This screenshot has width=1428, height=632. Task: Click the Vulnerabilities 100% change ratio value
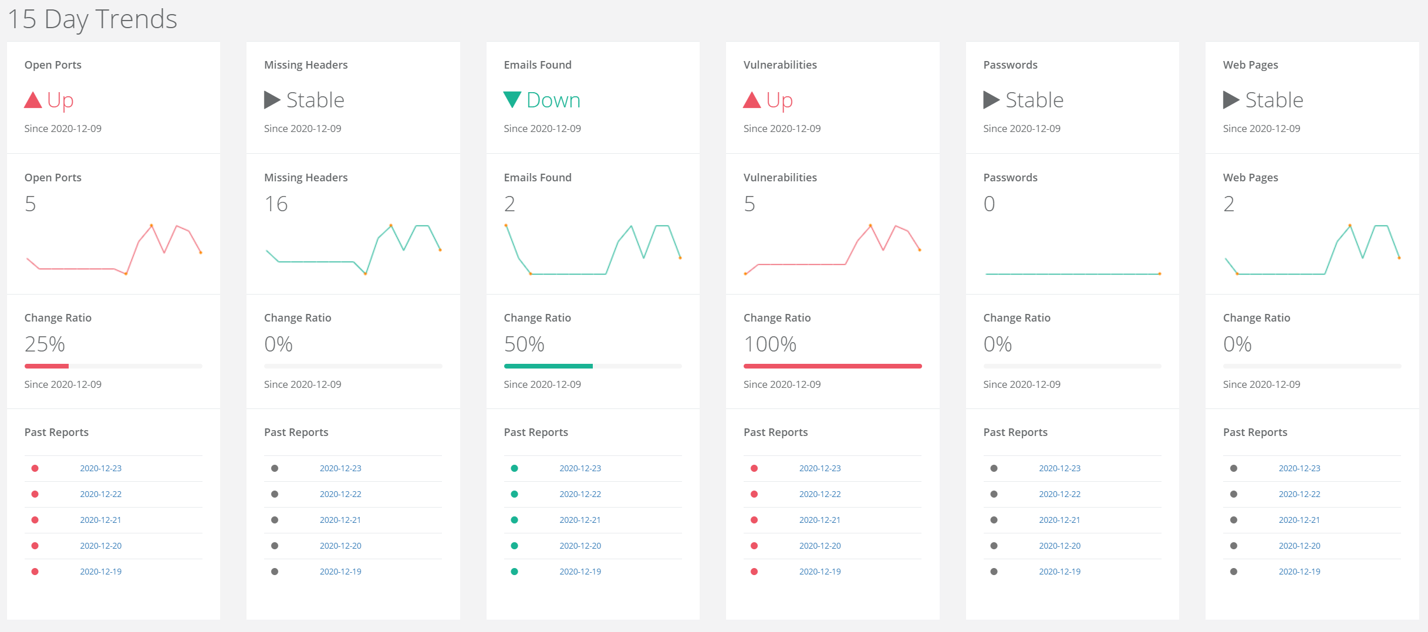[770, 344]
